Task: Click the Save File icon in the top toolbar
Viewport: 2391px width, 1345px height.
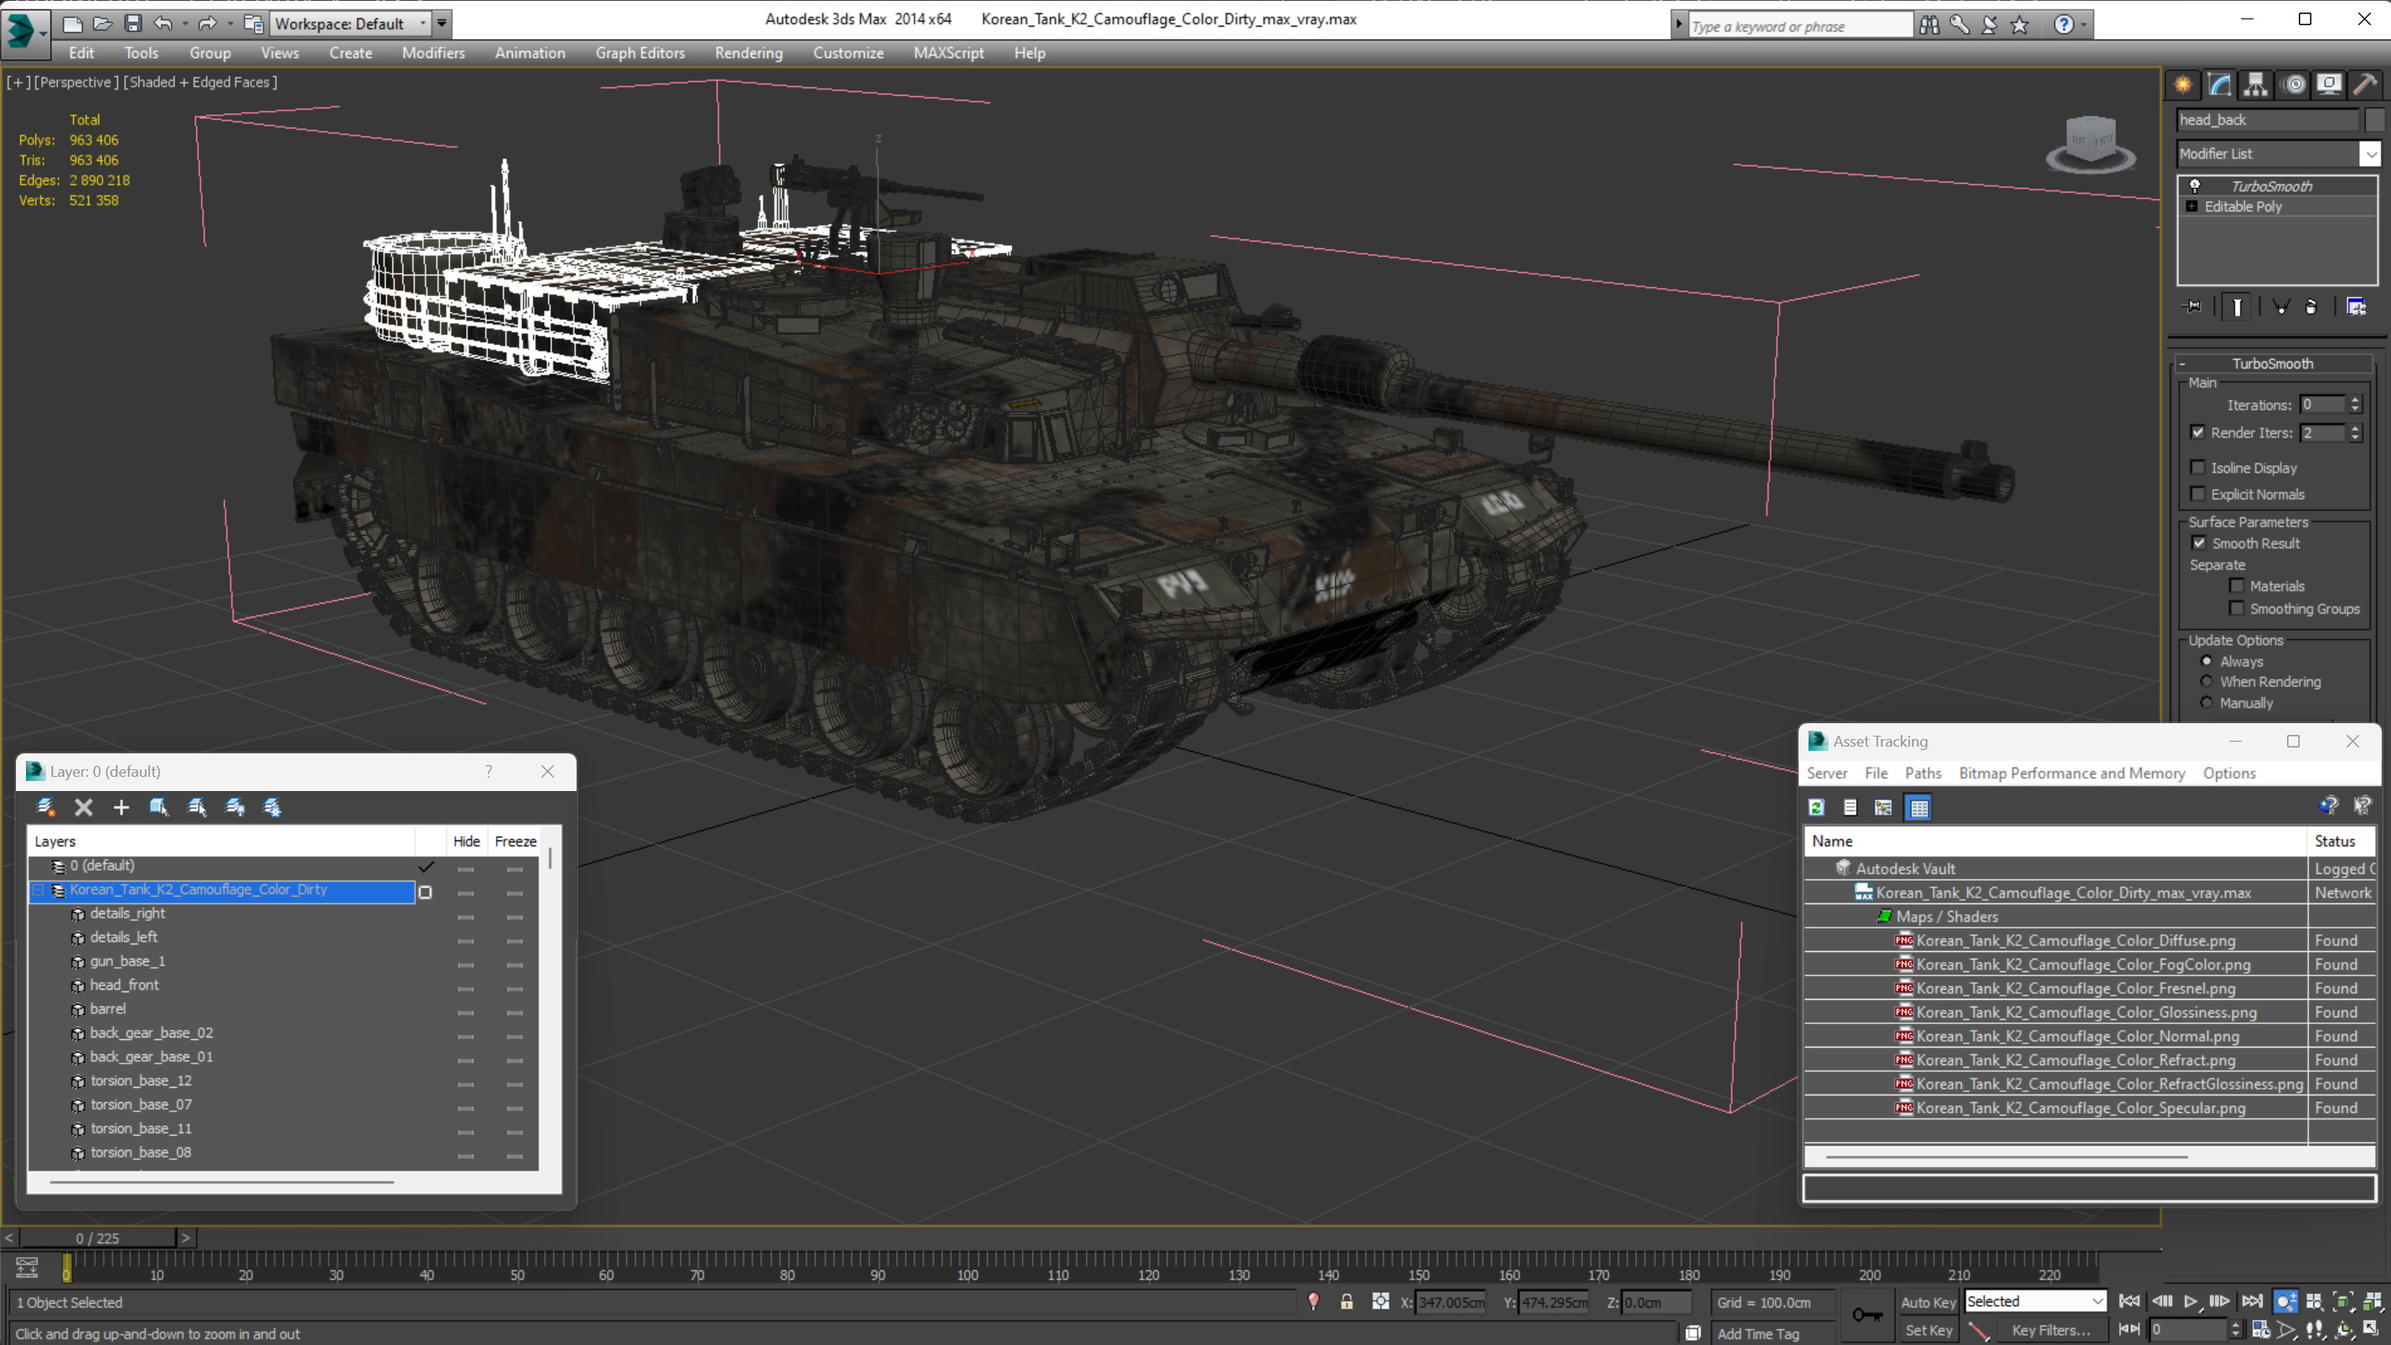Action: pos(132,24)
